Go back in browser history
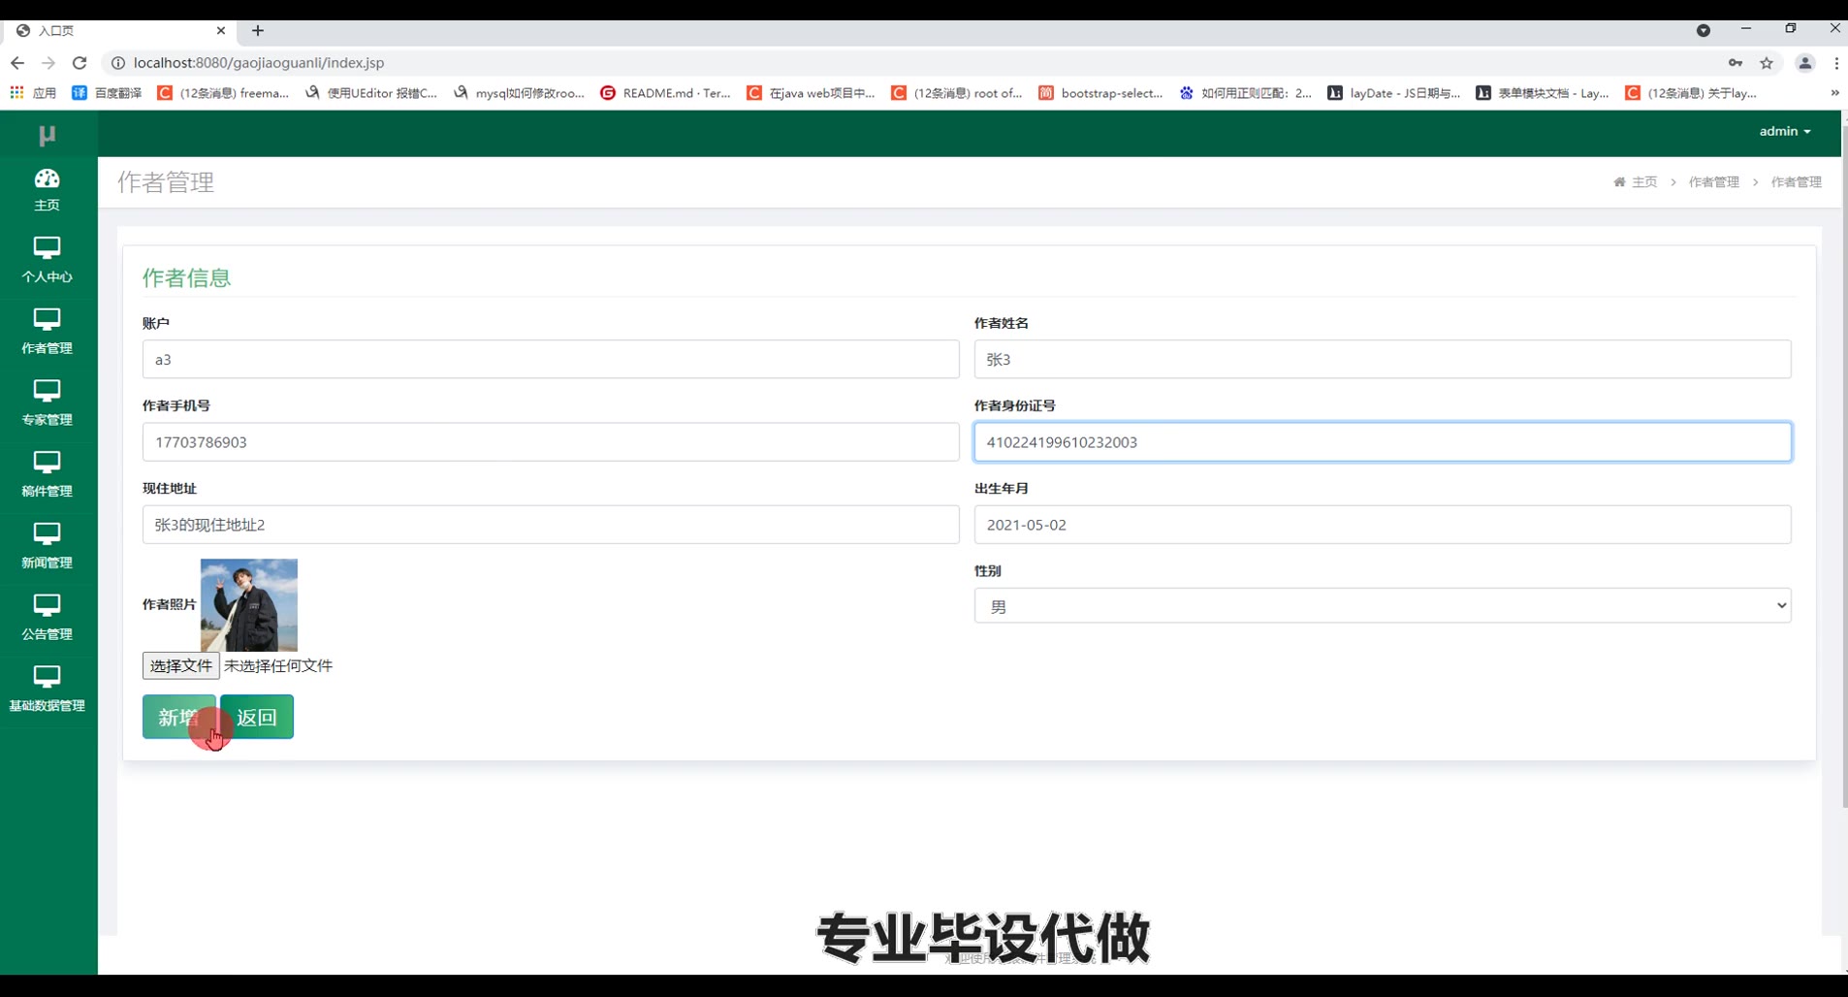This screenshot has height=997, width=1848. click(17, 62)
